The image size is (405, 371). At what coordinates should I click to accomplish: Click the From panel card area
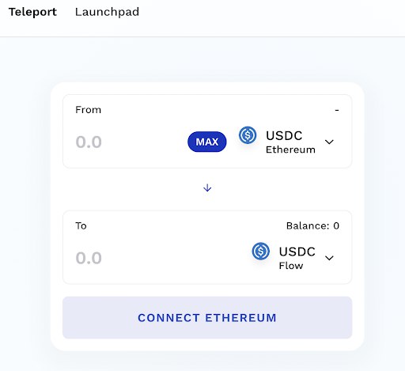pyautogui.click(x=207, y=131)
